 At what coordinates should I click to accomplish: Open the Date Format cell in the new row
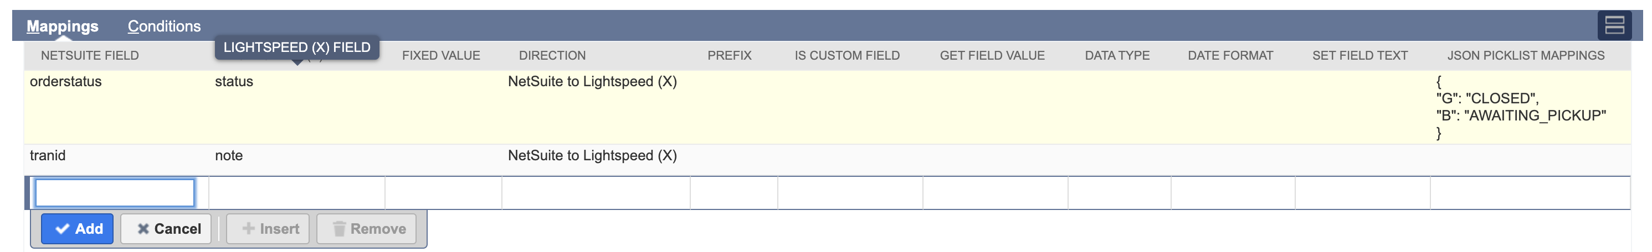1232,192
